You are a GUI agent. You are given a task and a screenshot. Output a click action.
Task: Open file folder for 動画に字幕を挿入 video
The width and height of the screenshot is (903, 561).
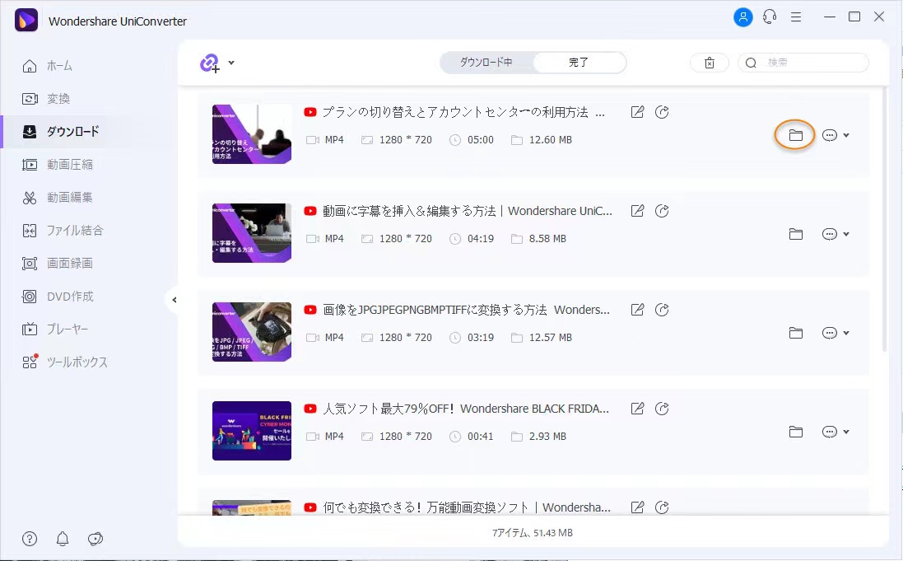click(x=795, y=234)
